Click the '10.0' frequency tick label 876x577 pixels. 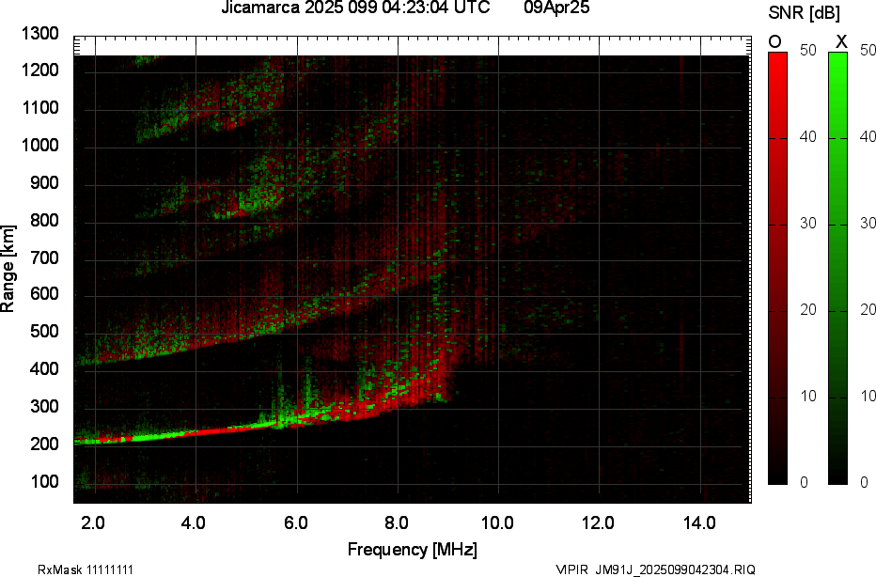(x=497, y=522)
